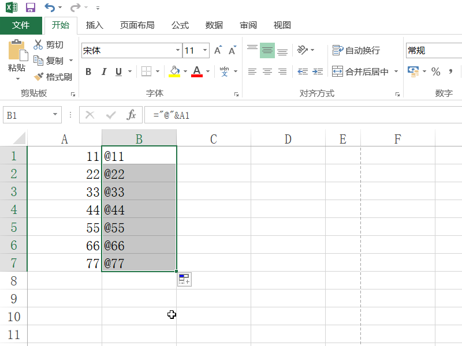The width and height of the screenshot is (462, 346).
Task: Open the 对齐方式 dialog launcher
Action: pyautogui.click(x=397, y=94)
